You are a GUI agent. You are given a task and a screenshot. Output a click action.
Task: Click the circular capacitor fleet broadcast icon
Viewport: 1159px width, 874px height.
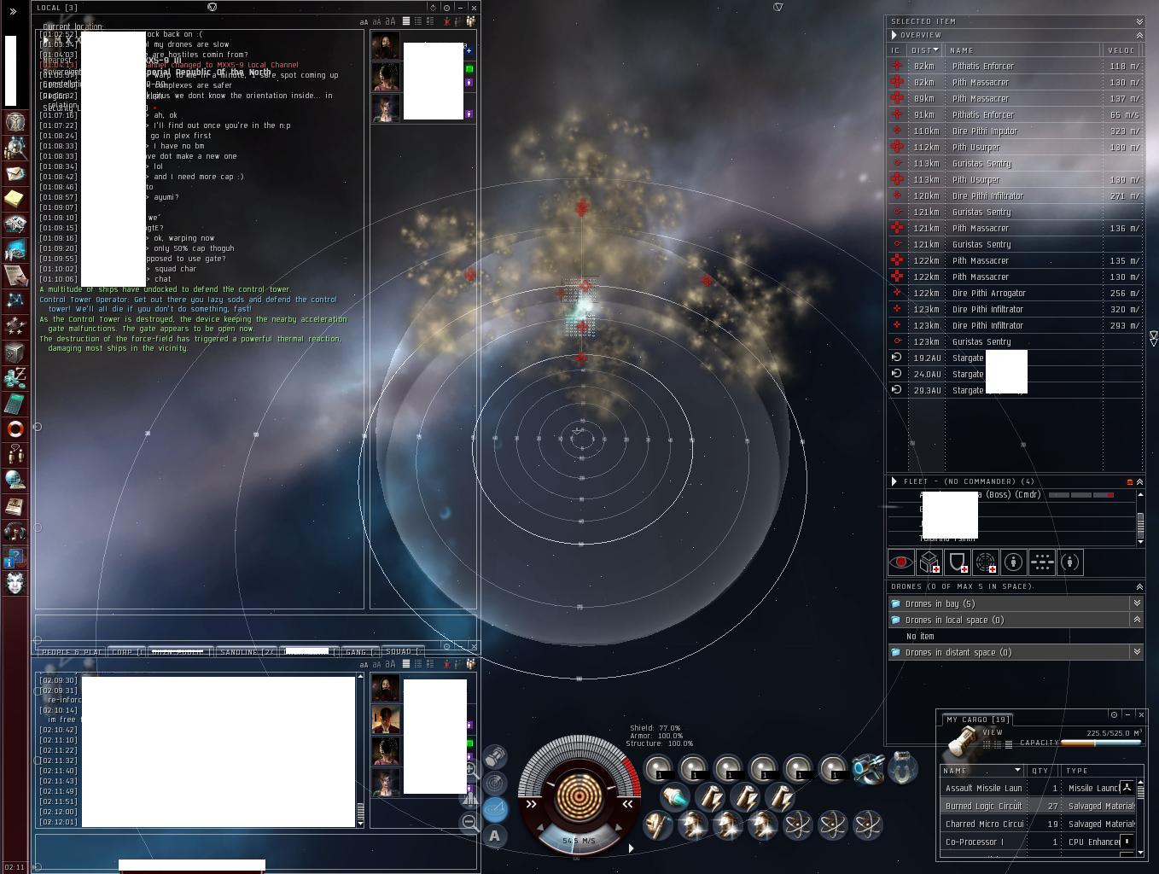coord(986,562)
